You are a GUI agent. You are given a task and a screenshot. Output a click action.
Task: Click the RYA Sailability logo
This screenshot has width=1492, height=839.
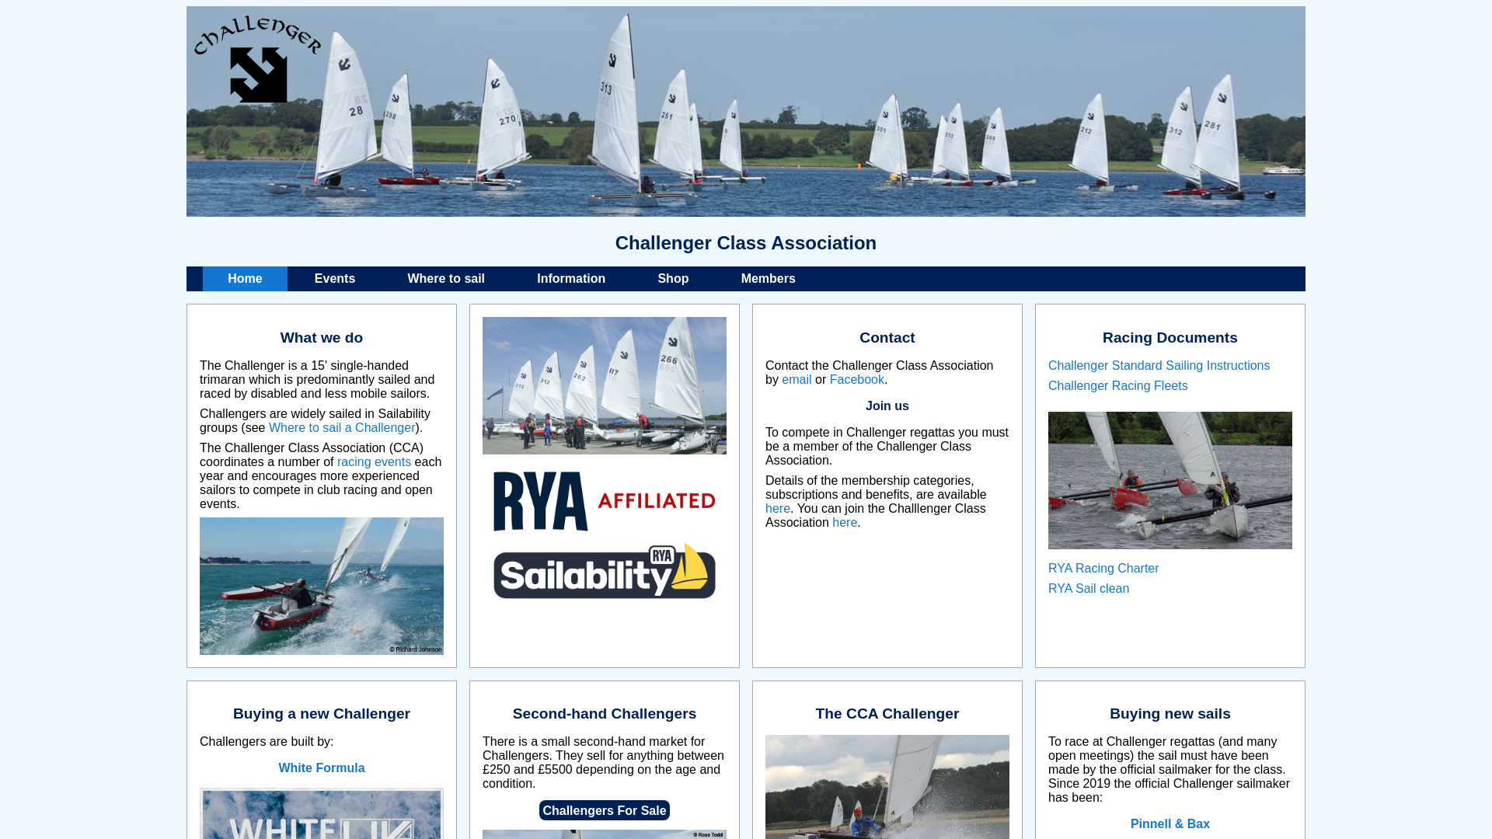(605, 571)
